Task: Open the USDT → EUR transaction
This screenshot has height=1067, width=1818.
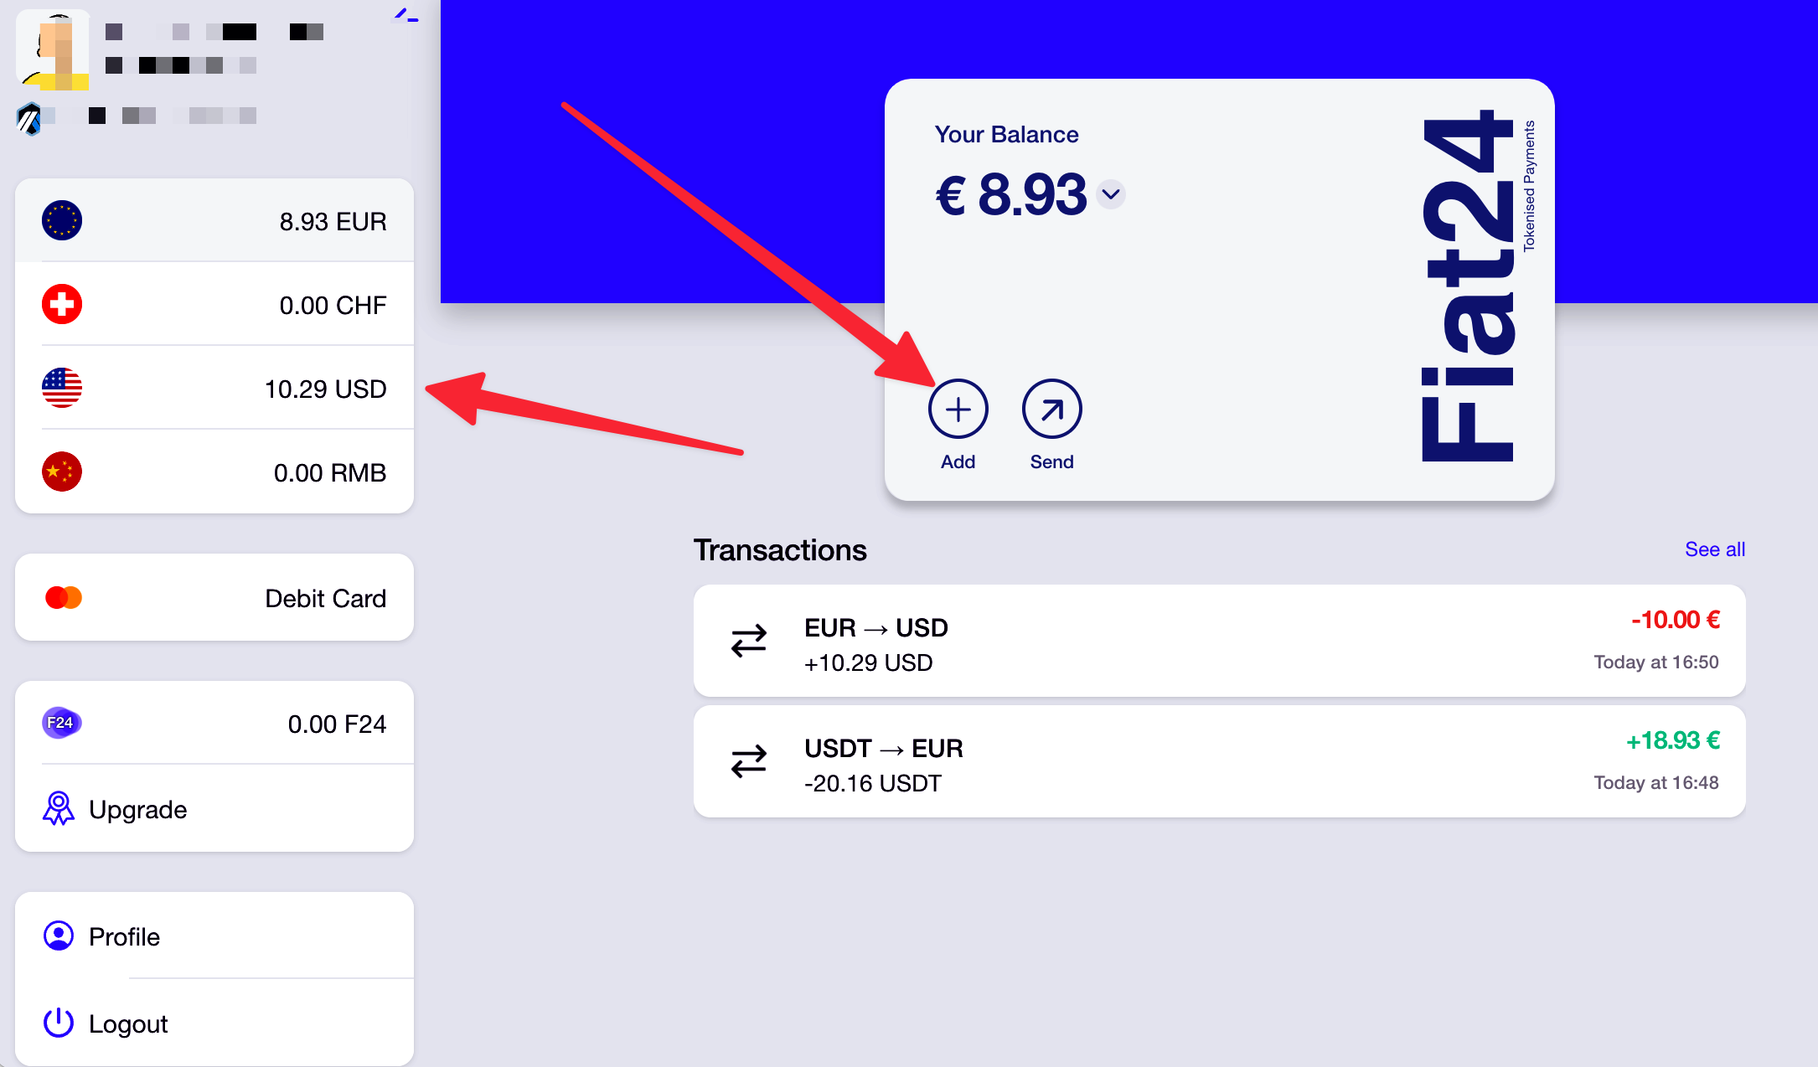Action: pos(1219,762)
